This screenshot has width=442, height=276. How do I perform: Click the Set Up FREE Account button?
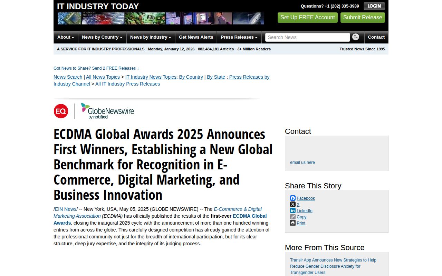pyautogui.click(x=307, y=17)
